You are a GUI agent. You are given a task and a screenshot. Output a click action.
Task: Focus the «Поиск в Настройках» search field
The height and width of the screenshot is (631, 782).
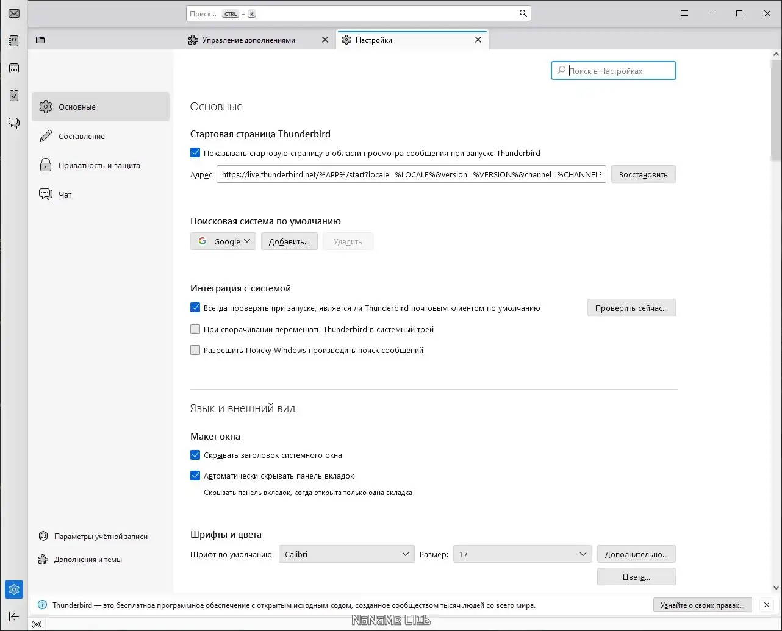pyautogui.click(x=614, y=71)
